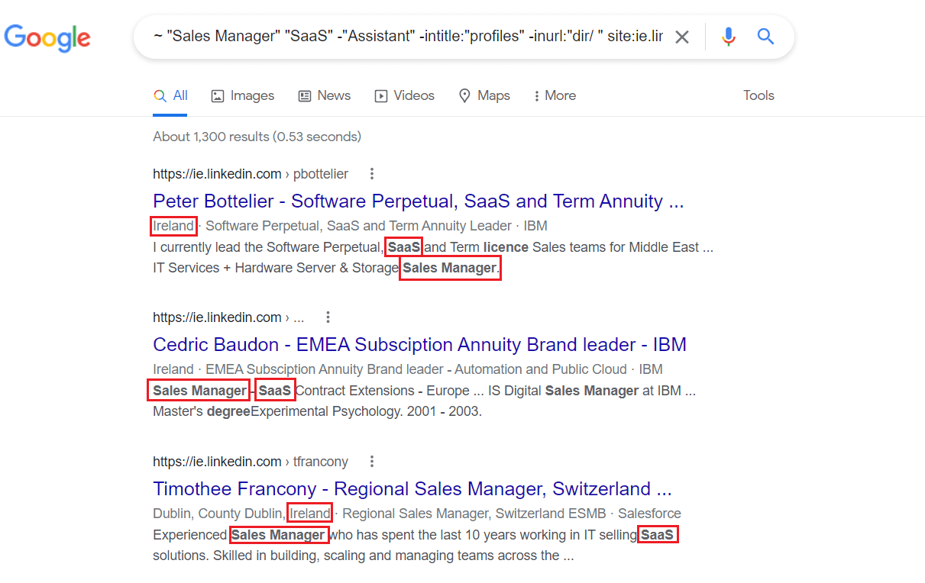Open options menu for tfrancony result
The image size is (925, 583).
(x=372, y=462)
